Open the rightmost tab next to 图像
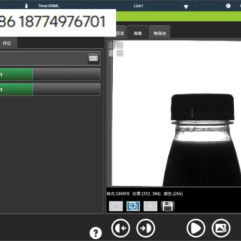The image size is (241, 241). (160, 33)
